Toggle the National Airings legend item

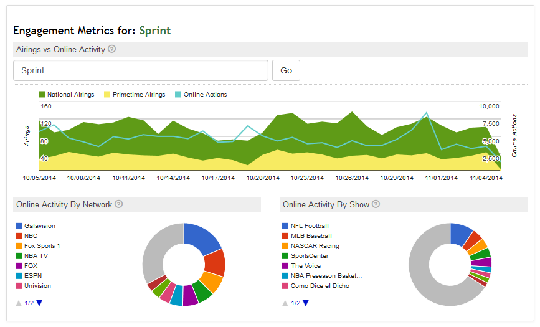pos(67,95)
